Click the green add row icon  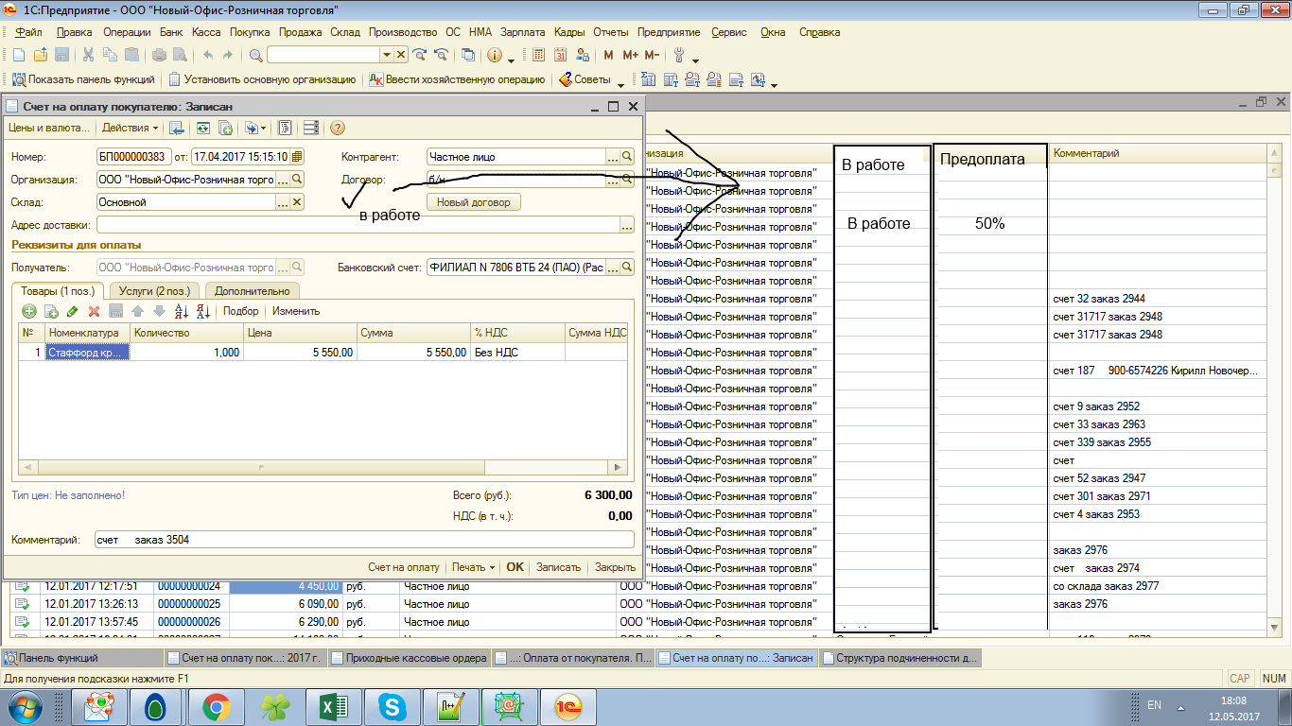pyautogui.click(x=29, y=311)
